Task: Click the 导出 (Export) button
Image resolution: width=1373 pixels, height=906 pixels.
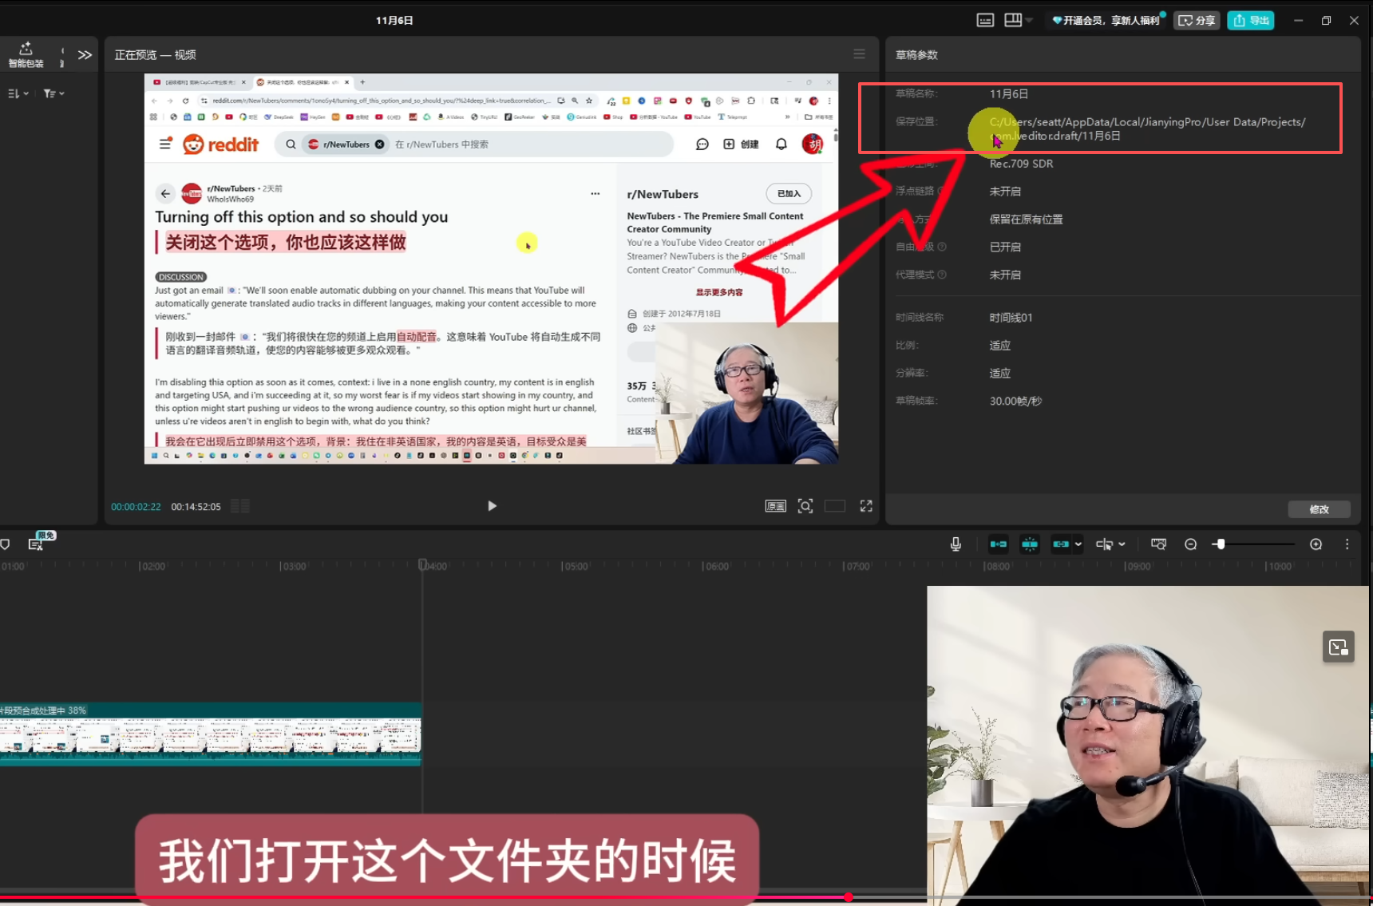Action: [1250, 20]
